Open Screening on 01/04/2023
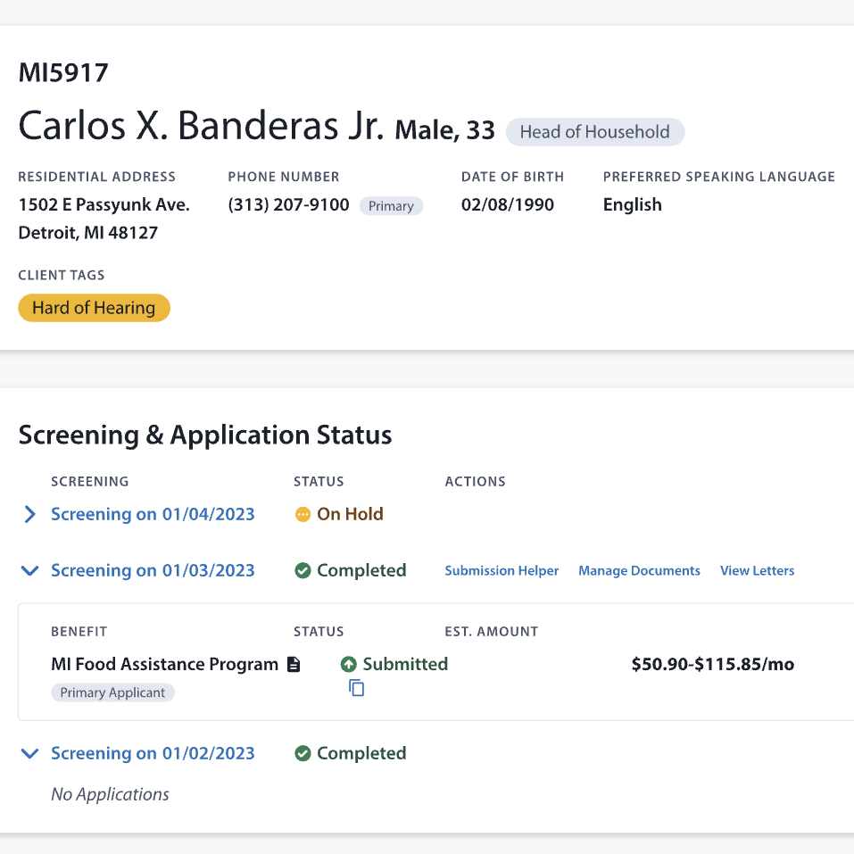Viewport: 854px width, 854px height. [x=153, y=515]
